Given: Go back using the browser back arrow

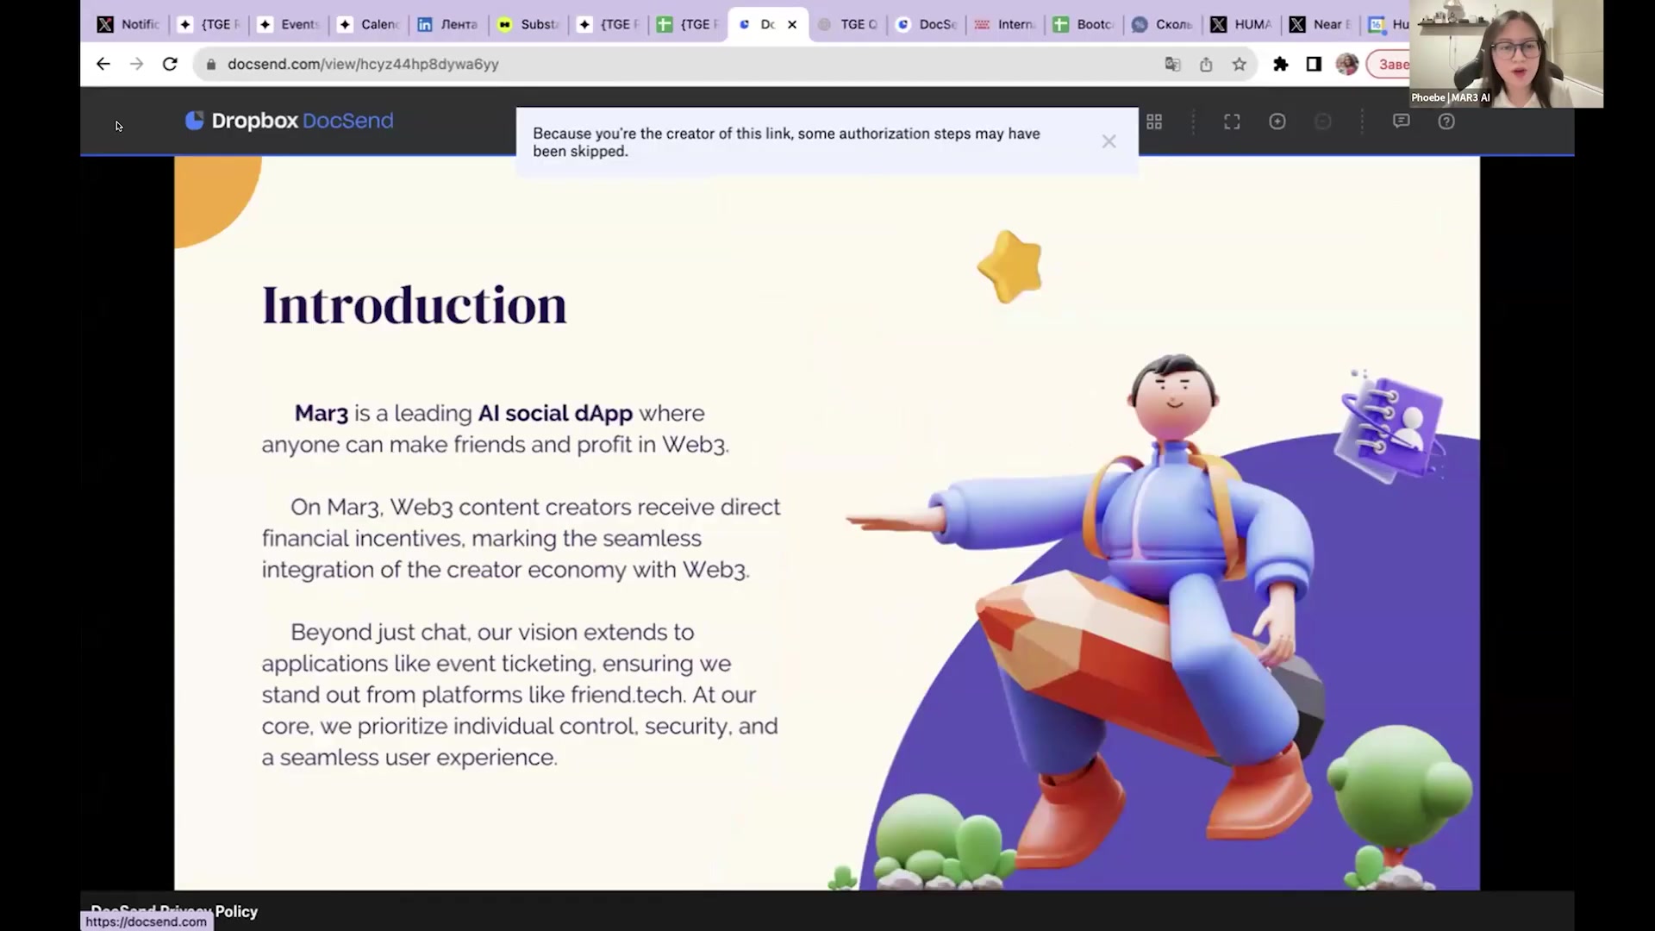Looking at the screenshot, I should pyautogui.click(x=103, y=64).
